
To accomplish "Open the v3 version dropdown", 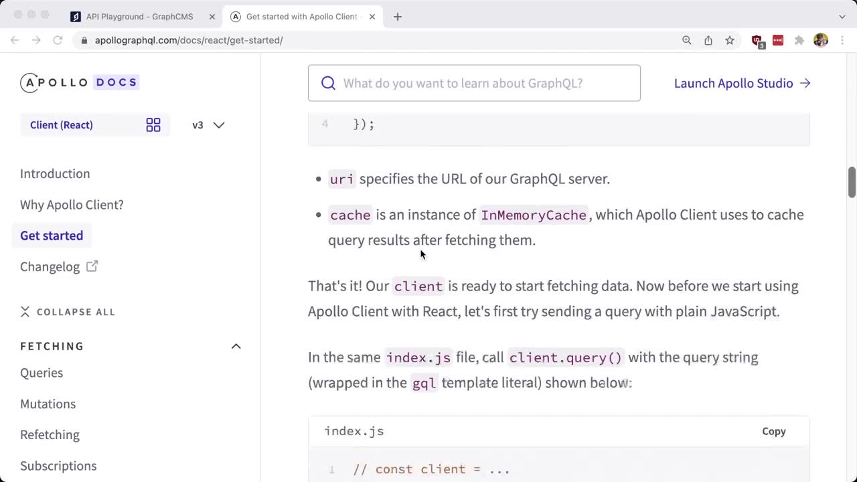I will [208, 125].
